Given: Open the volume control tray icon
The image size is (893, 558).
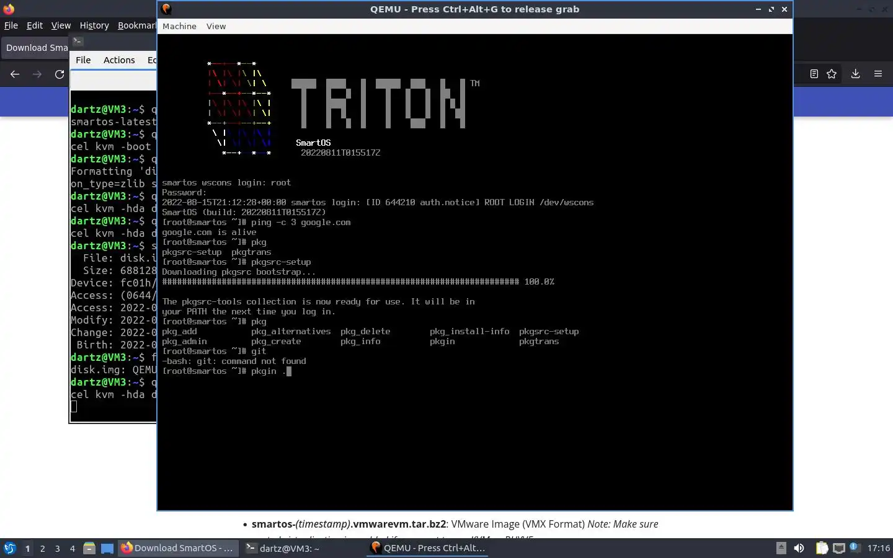Looking at the screenshot, I should [799, 548].
